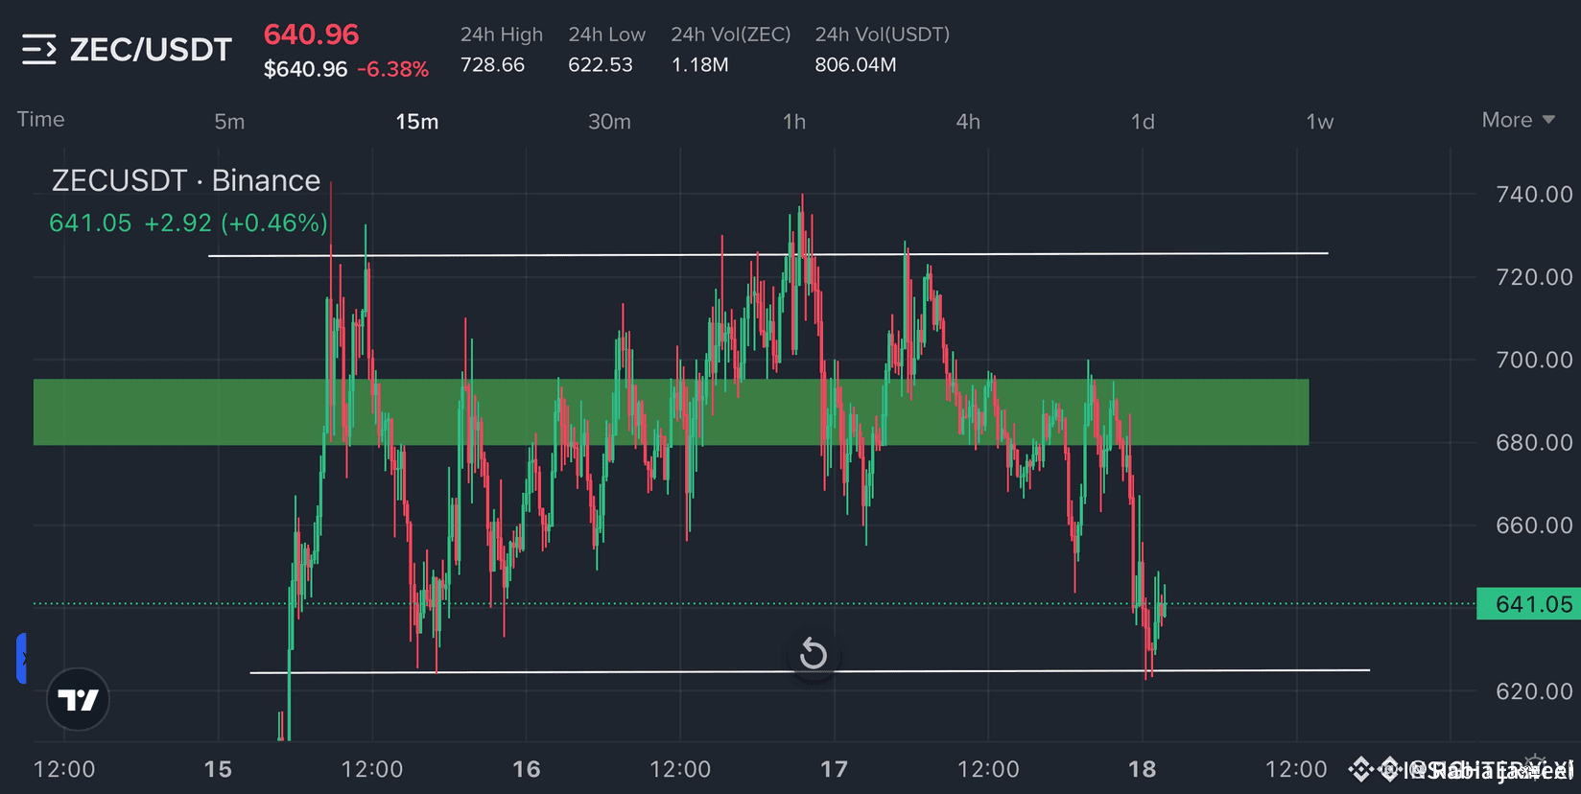Select the upper white resistance line

pos(768,254)
